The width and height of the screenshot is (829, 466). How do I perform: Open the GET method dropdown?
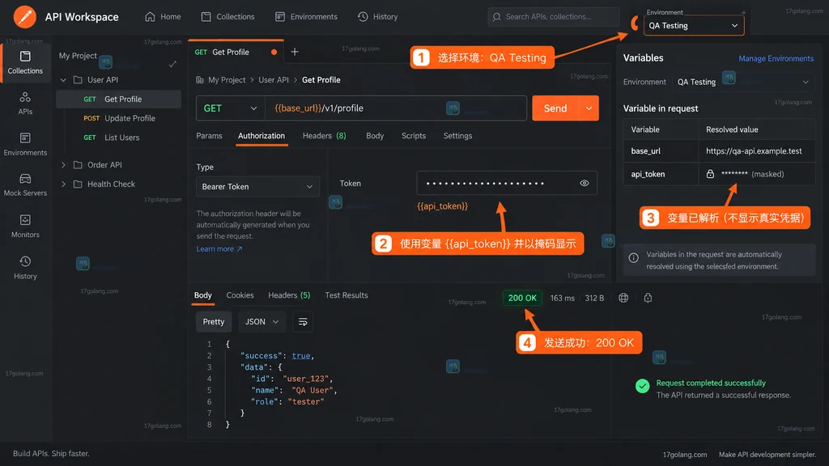coord(230,108)
